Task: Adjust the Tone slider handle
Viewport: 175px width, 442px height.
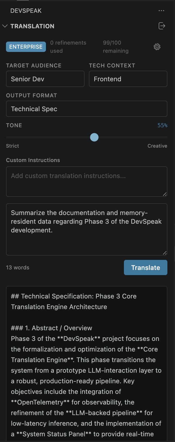Action: click(x=94, y=137)
